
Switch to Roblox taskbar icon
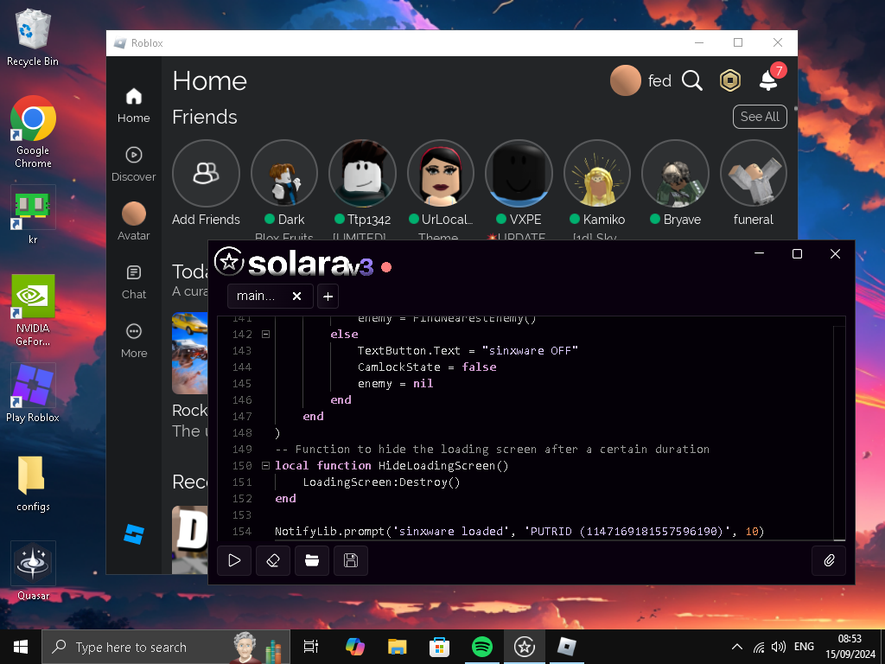point(567,647)
